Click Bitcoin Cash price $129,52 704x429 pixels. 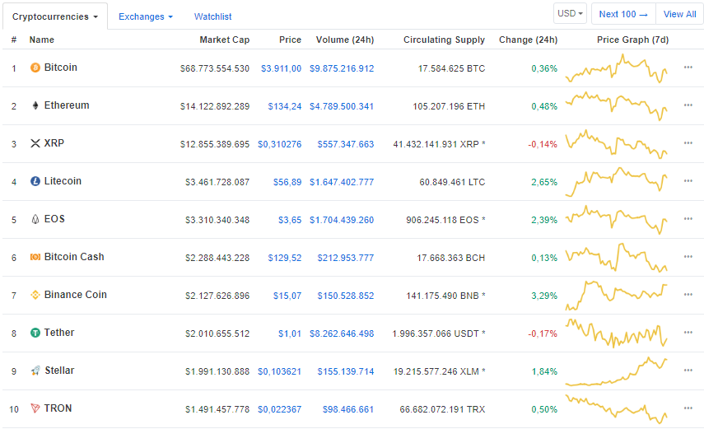285,258
